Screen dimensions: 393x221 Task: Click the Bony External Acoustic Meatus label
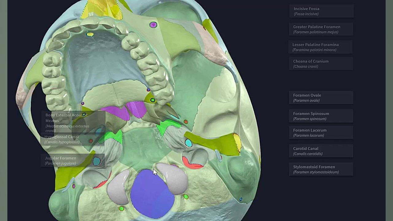coord(73,122)
